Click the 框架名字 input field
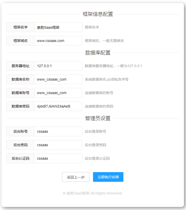The image size is (186, 210). 58,27
